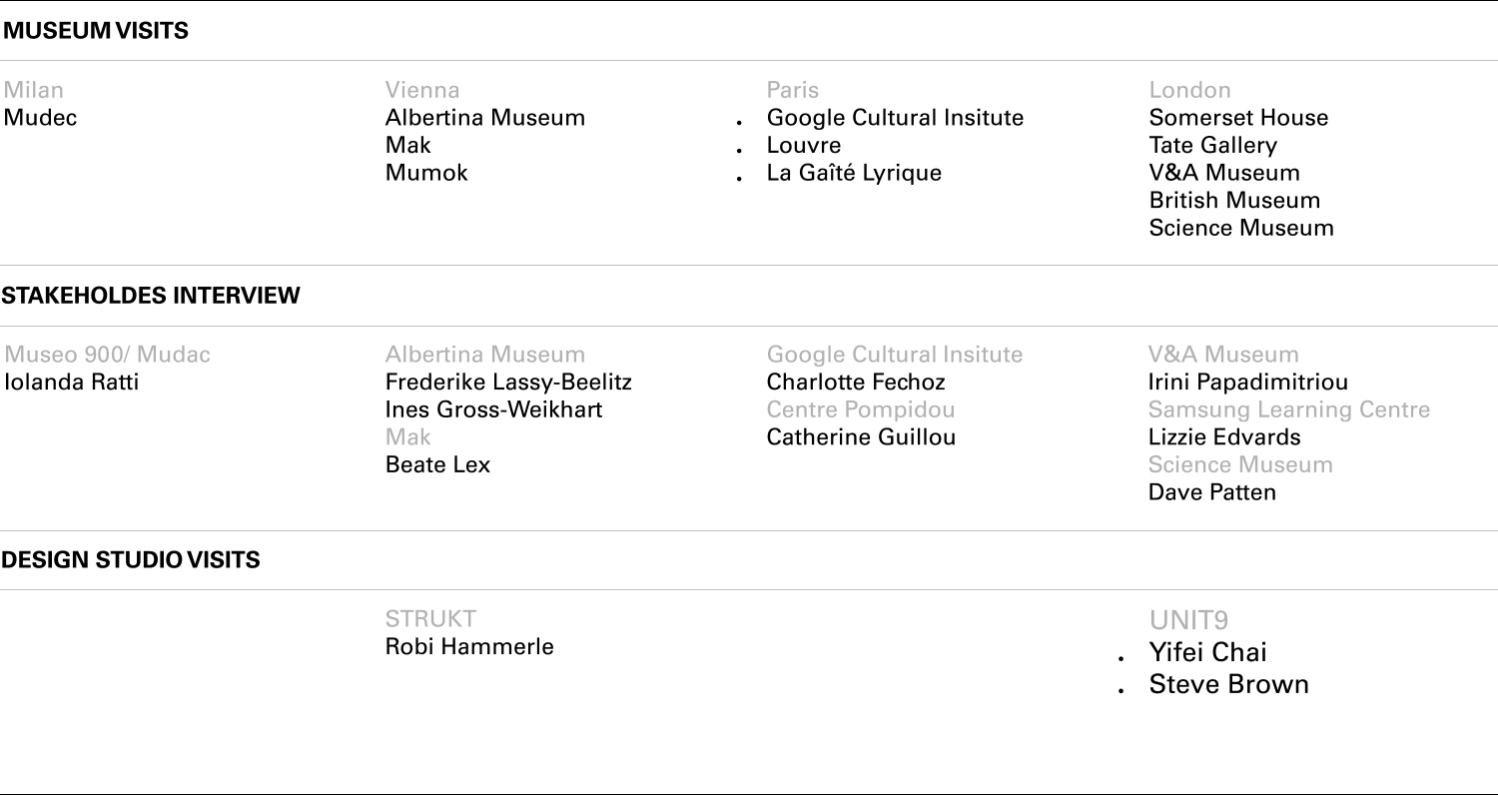Open the Albertina Museum entry under Vienna

pos(485,118)
